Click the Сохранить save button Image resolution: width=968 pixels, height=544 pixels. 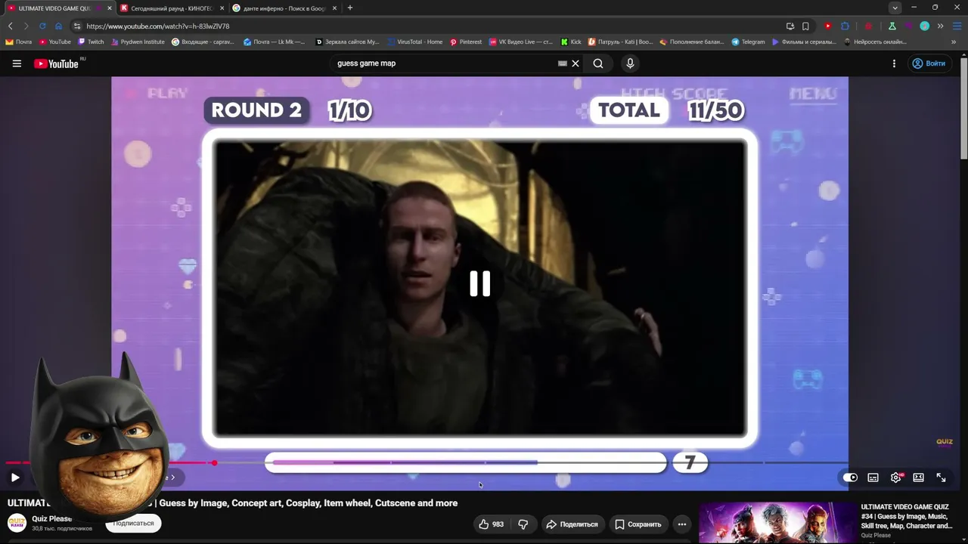pyautogui.click(x=638, y=524)
